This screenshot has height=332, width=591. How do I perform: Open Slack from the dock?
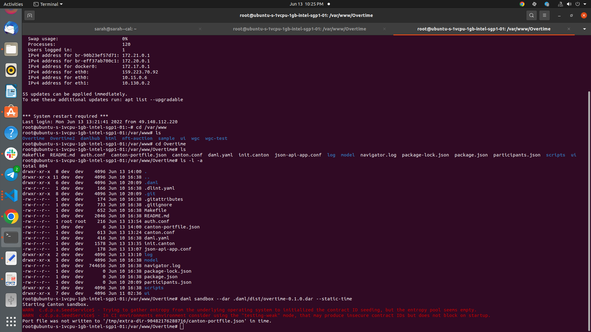(x=11, y=154)
